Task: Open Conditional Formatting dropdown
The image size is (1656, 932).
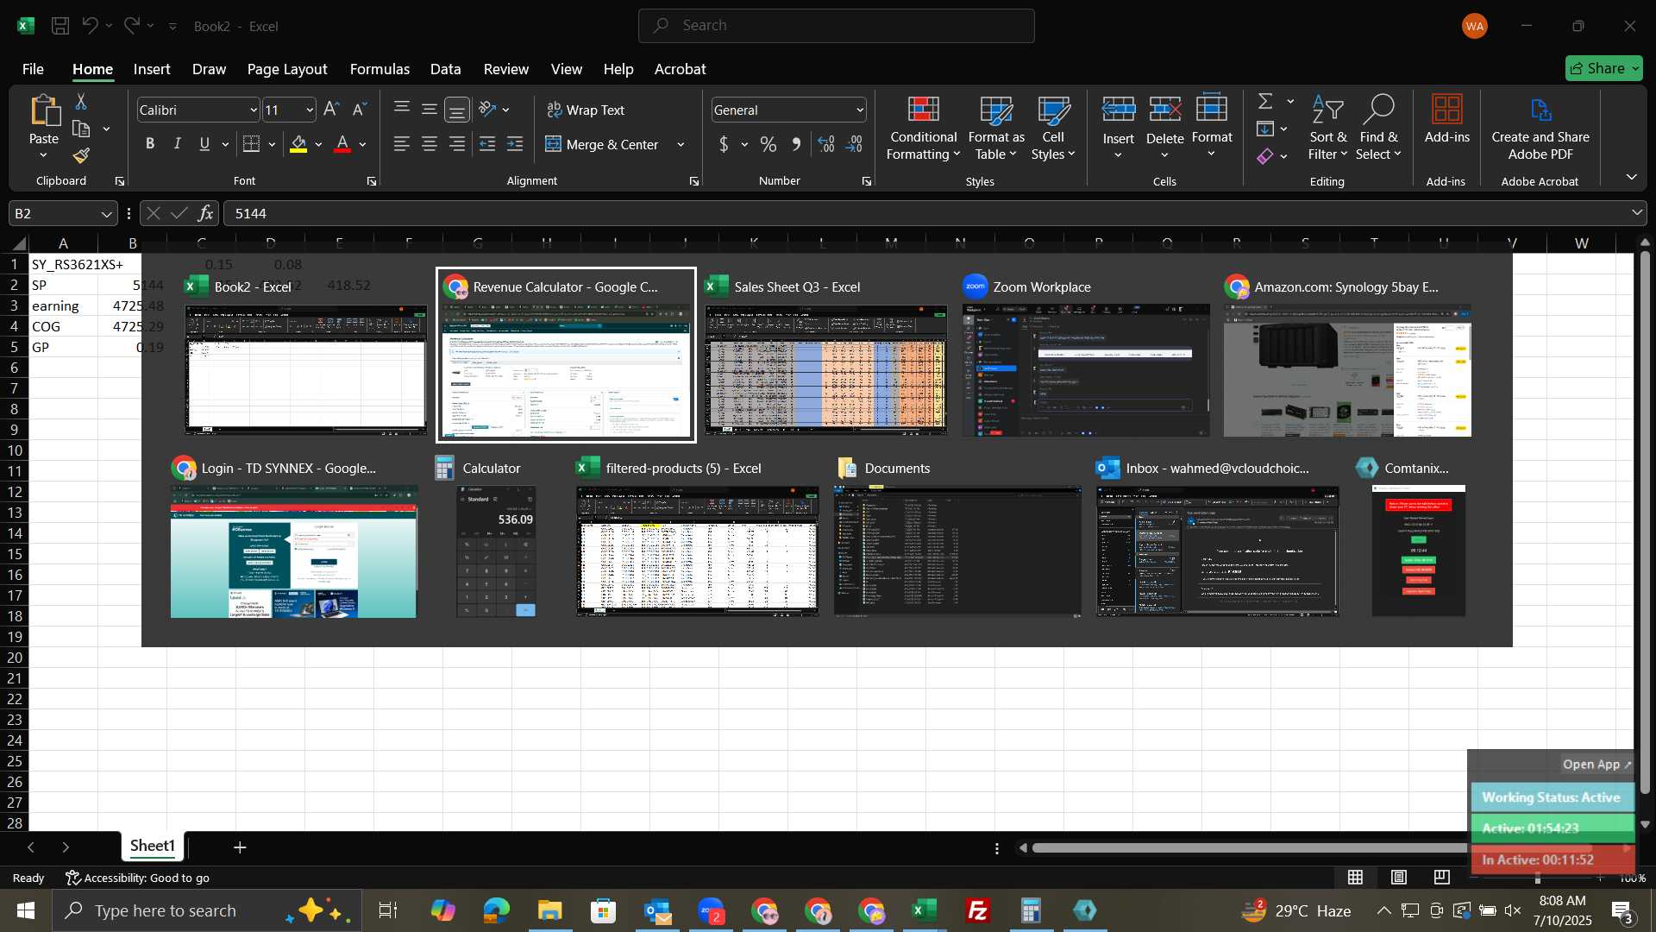Action: point(923,128)
